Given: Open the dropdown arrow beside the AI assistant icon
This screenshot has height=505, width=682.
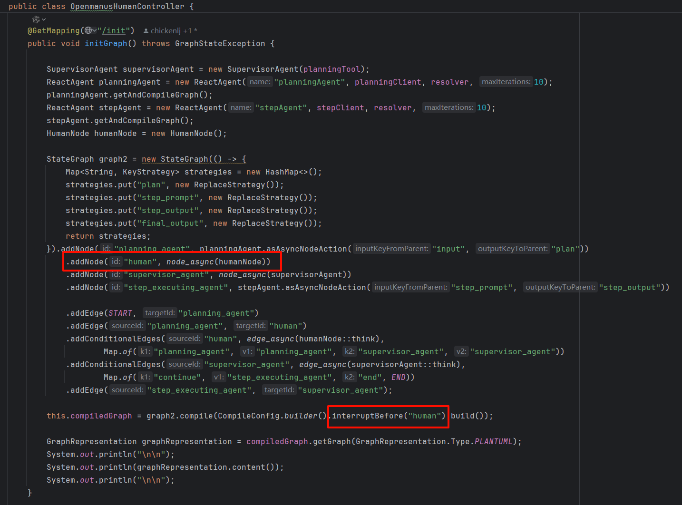Looking at the screenshot, I should [44, 19].
